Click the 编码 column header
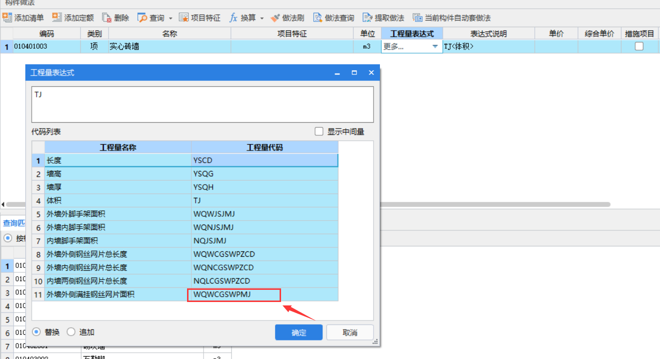The image size is (660, 359). pos(47,34)
